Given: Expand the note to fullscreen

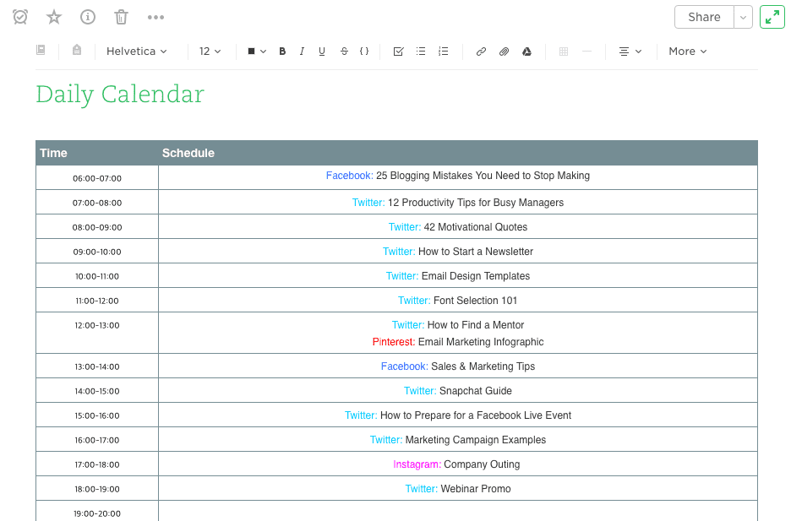Looking at the screenshot, I should 772,16.
